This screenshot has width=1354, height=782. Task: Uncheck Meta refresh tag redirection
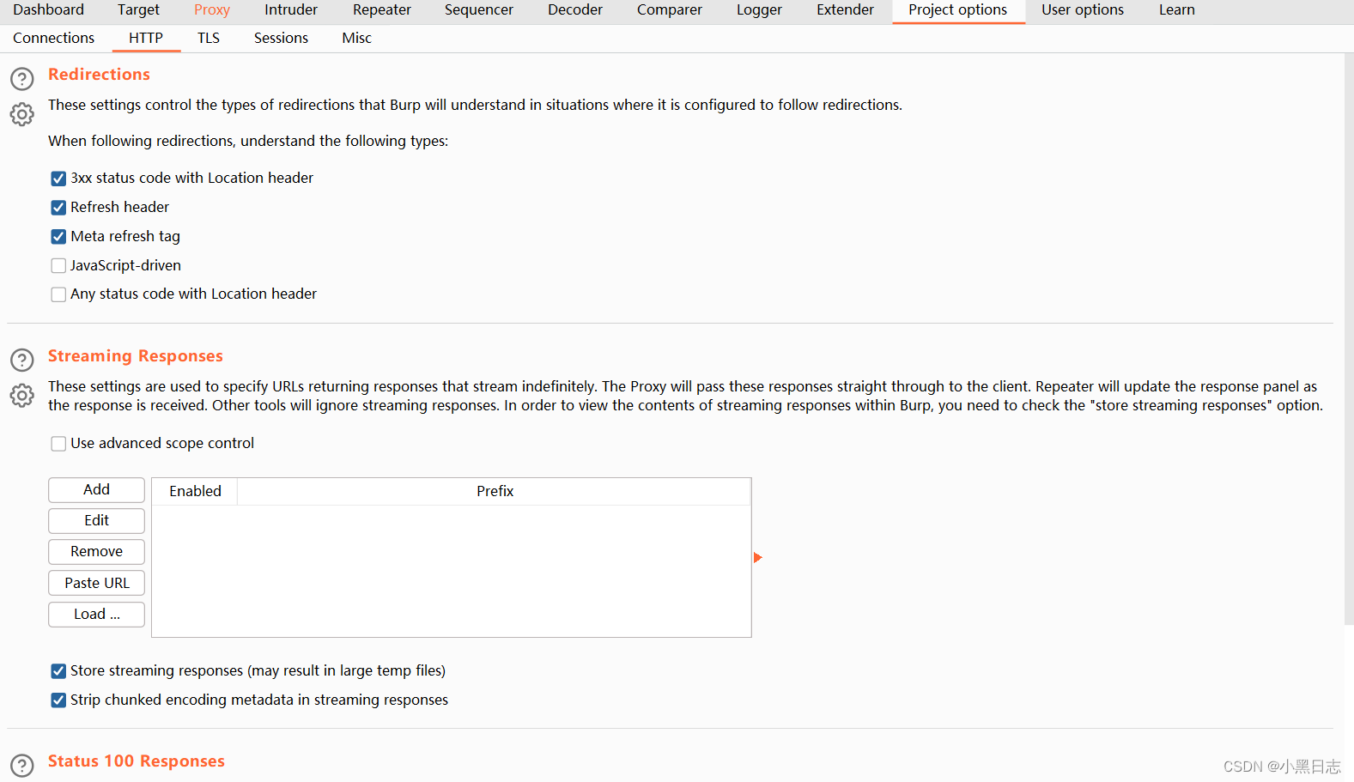pyautogui.click(x=58, y=237)
